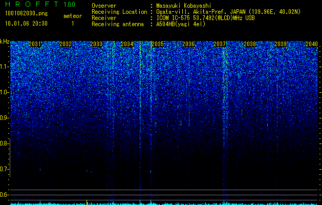The image size is (322, 205).
Task: Click the 1.1 kHz axis label
Action: click(x=5, y=67)
